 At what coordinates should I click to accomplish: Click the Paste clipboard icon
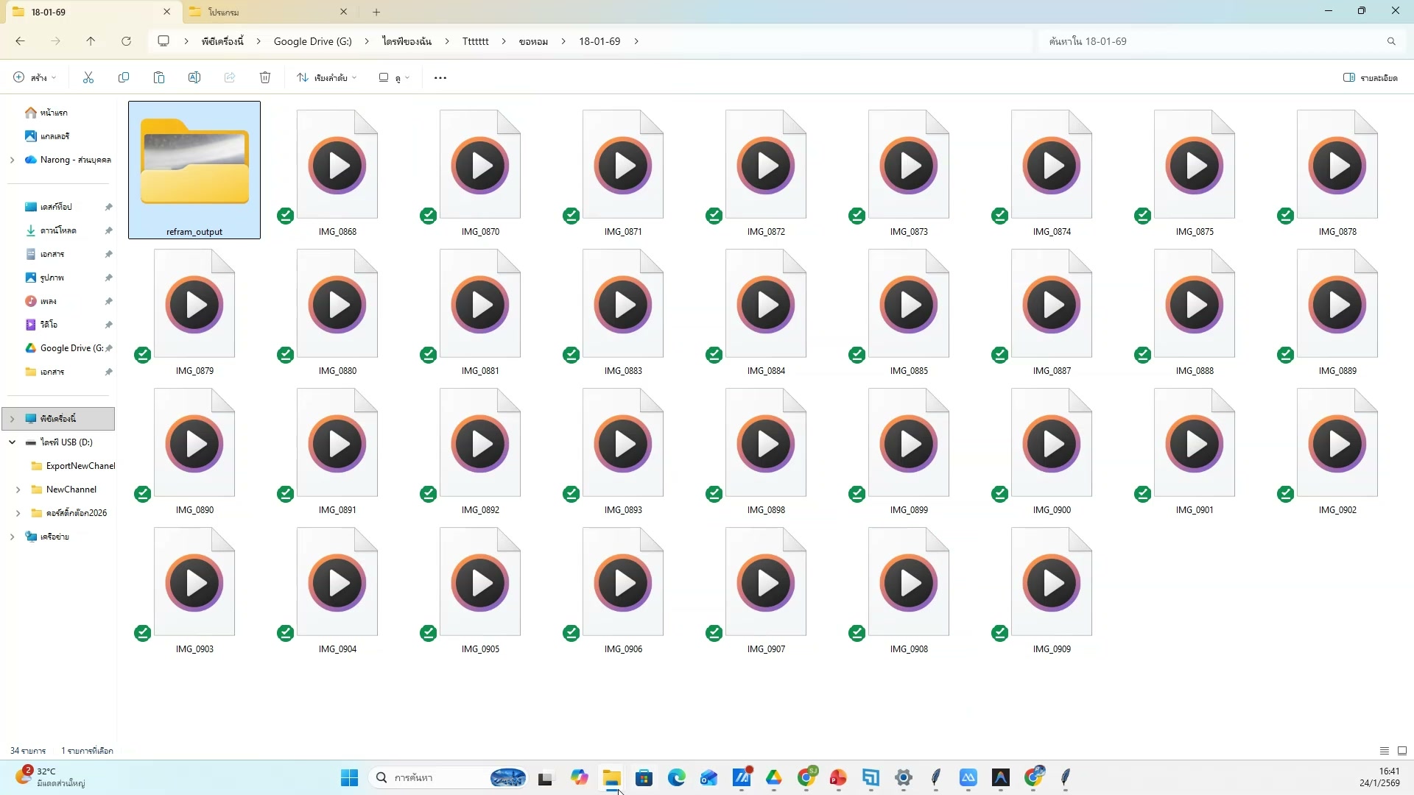coord(159,77)
